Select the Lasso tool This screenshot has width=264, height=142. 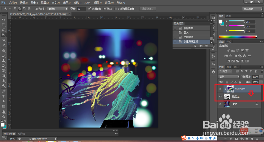coord(3,30)
